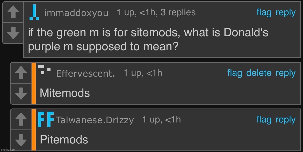Flag immaddoxyou's comment

click(264, 12)
